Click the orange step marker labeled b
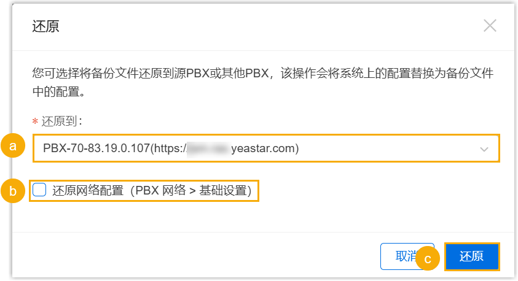Viewport: 518px width, 281px height. [x=13, y=191]
